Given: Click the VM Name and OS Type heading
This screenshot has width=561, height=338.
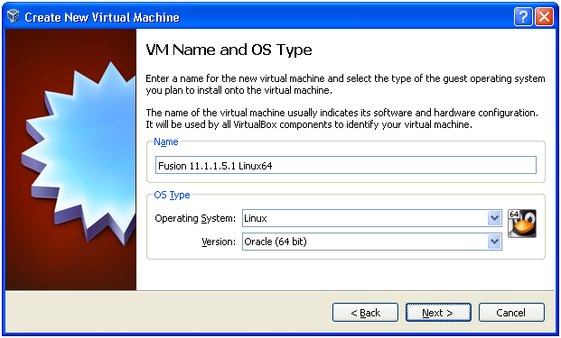Looking at the screenshot, I should (x=229, y=50).
